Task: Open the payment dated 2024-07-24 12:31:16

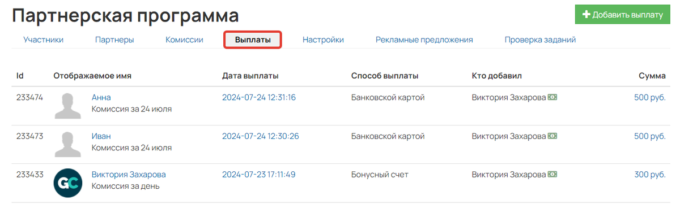Action: 259,97
